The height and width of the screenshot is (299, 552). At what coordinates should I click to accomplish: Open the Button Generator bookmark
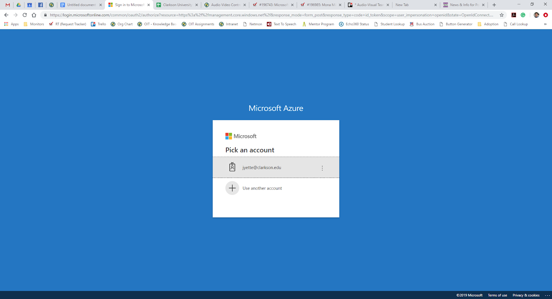(x=456, y=24)
